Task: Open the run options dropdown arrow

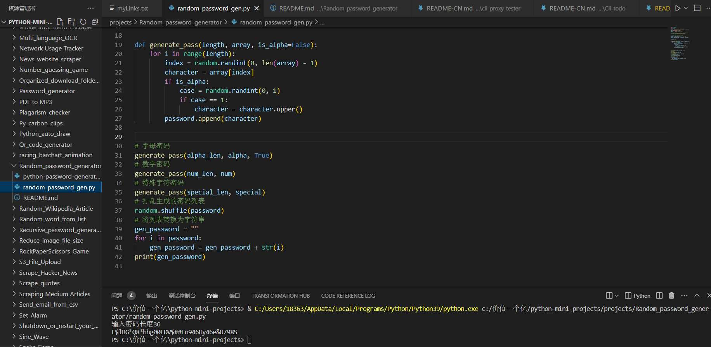Action: coord(686,8)
